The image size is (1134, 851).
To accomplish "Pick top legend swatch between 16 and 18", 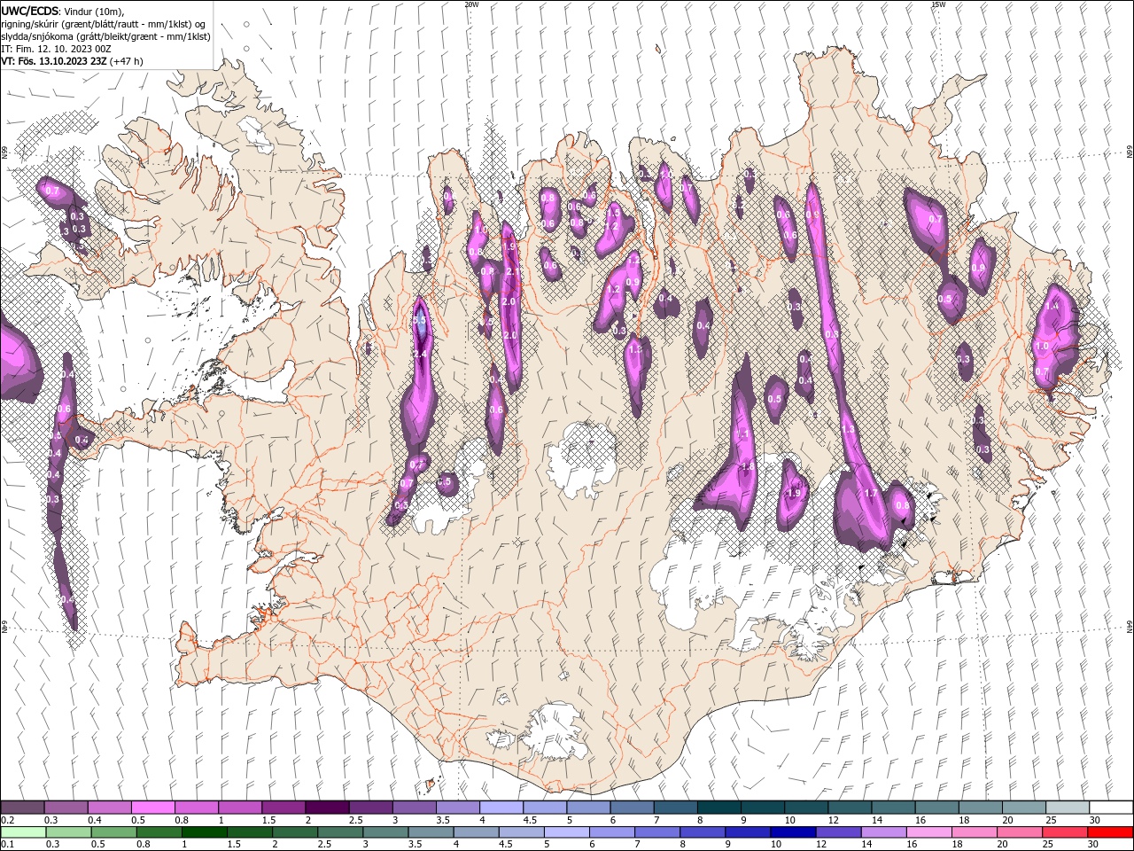I will (x=936, y=808).
